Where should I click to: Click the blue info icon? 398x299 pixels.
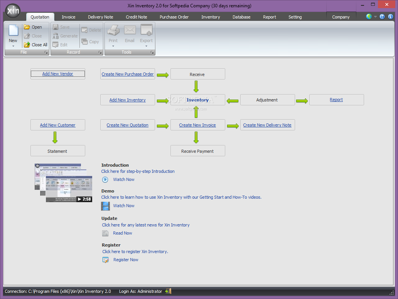(x=391, y=17)
